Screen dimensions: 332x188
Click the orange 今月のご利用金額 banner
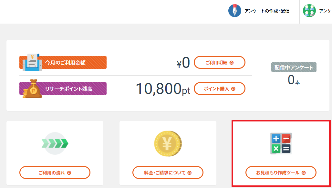(63, 62)
